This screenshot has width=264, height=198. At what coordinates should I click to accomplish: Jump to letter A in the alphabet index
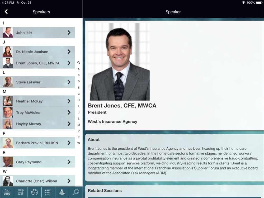pyautogui.click(x=79, y=69)
